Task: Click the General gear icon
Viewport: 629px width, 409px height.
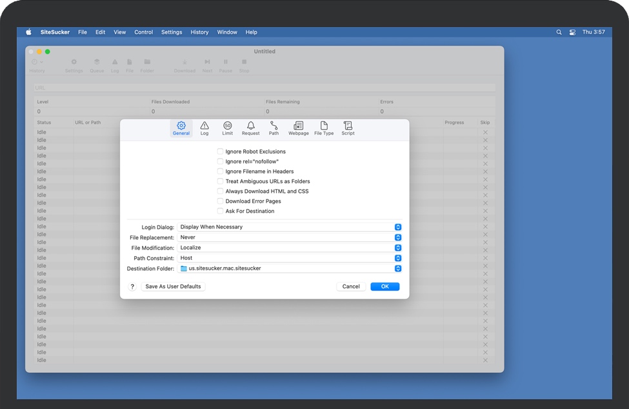Action: pos(181,128)
